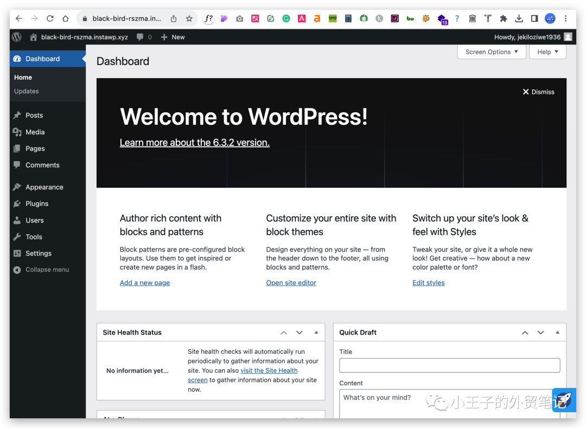Screen dimensions: 586x428
Task: Go to Plugins in the sidebar
Action: [x=37, y=203]
